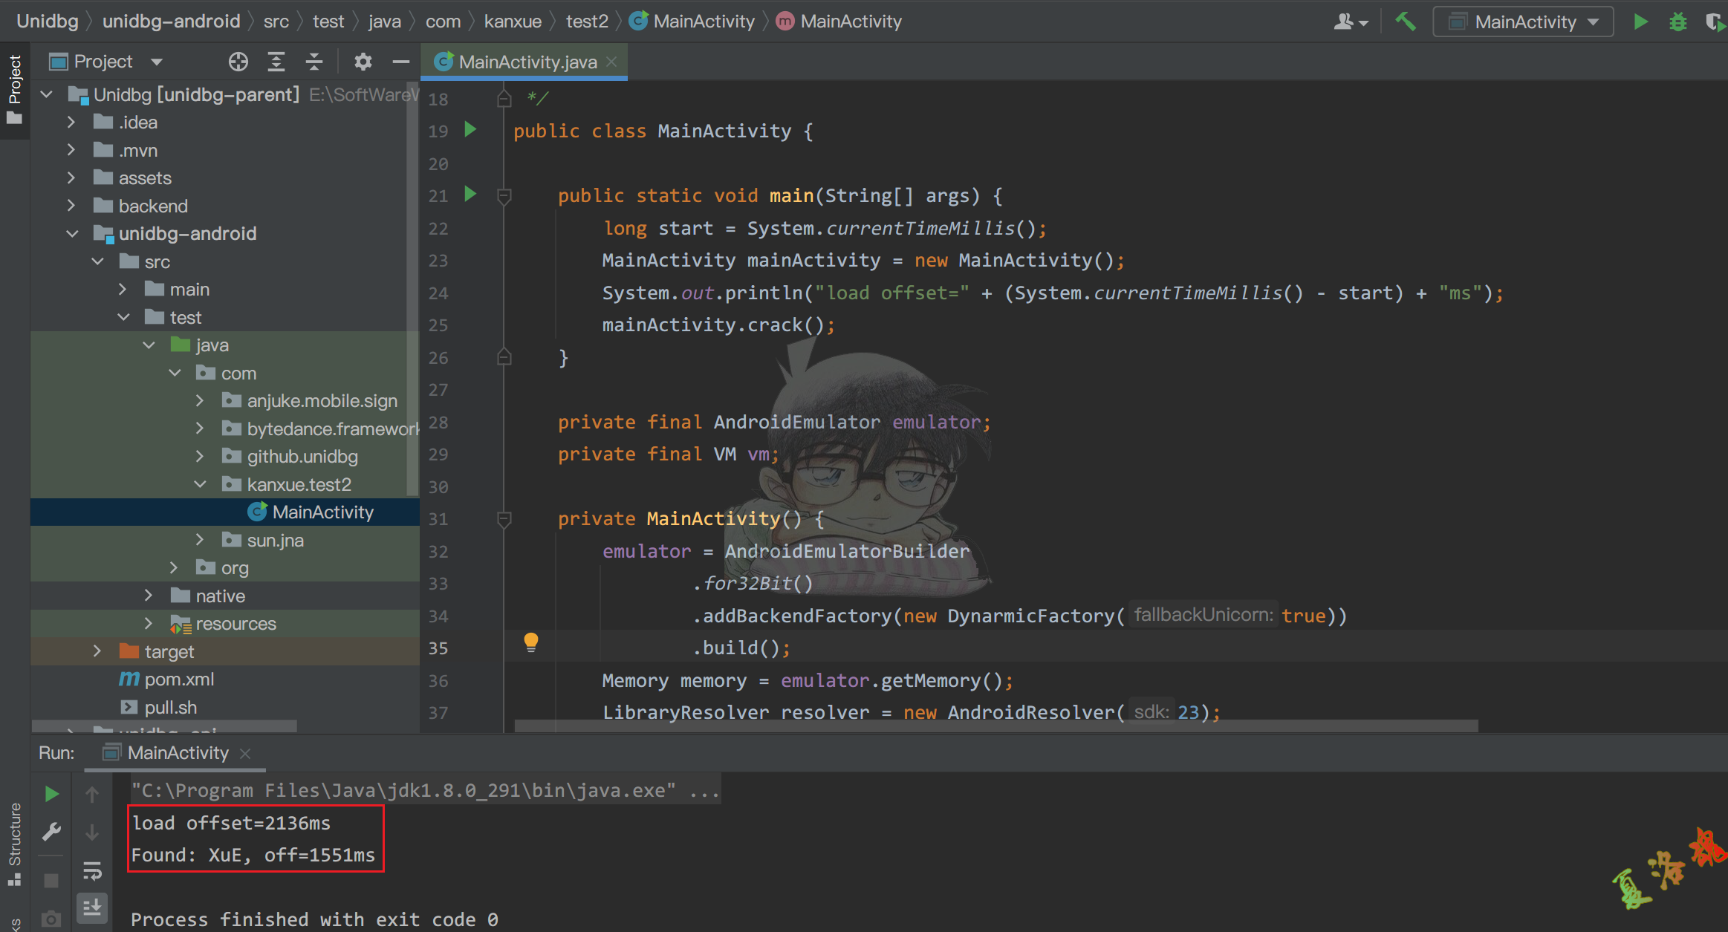Toggle scroll to end in the Run console
Image resolution: width=1728 pixels, height=932 pixels.
click(92, 907)
